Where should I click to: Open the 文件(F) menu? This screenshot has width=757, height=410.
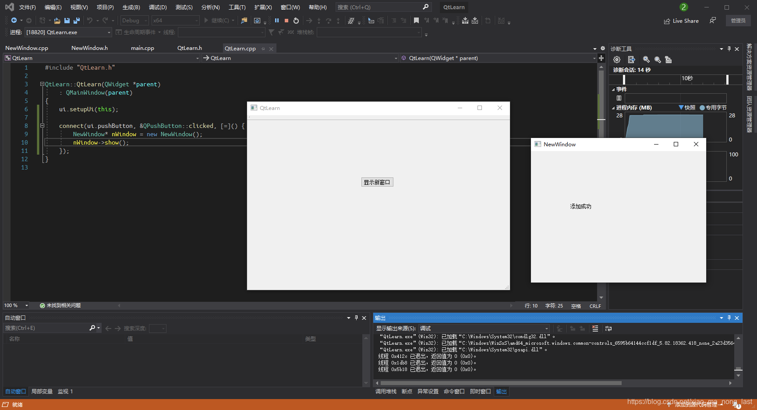click(x=28, y=7)
